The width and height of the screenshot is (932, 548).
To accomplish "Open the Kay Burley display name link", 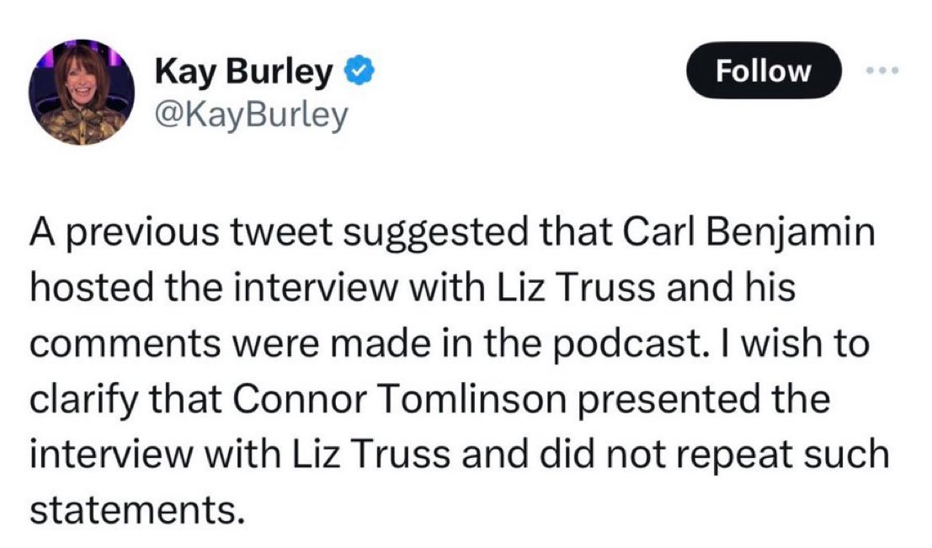I will pos(243,72).
